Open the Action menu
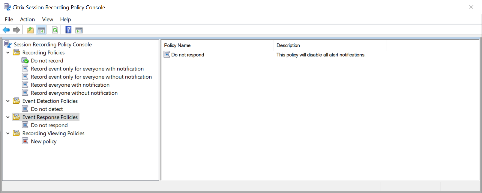482x193 pixels. coord(27,19)
